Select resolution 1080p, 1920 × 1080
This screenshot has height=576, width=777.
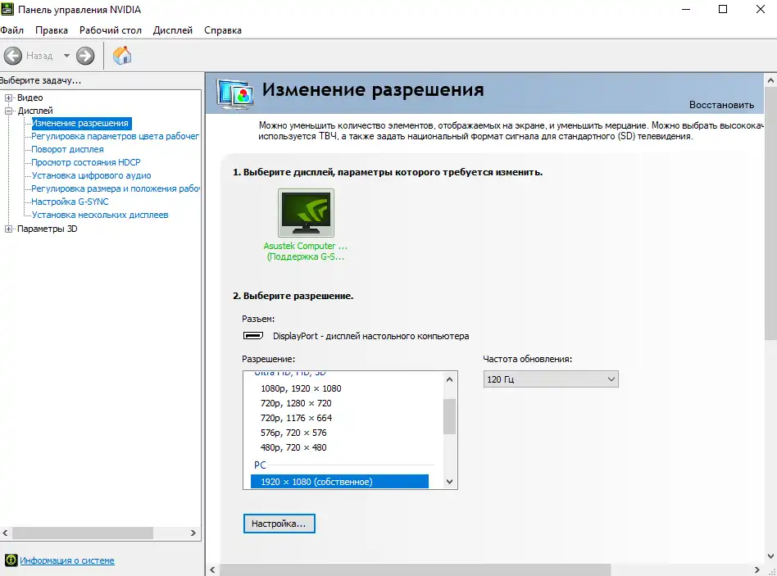301,389
